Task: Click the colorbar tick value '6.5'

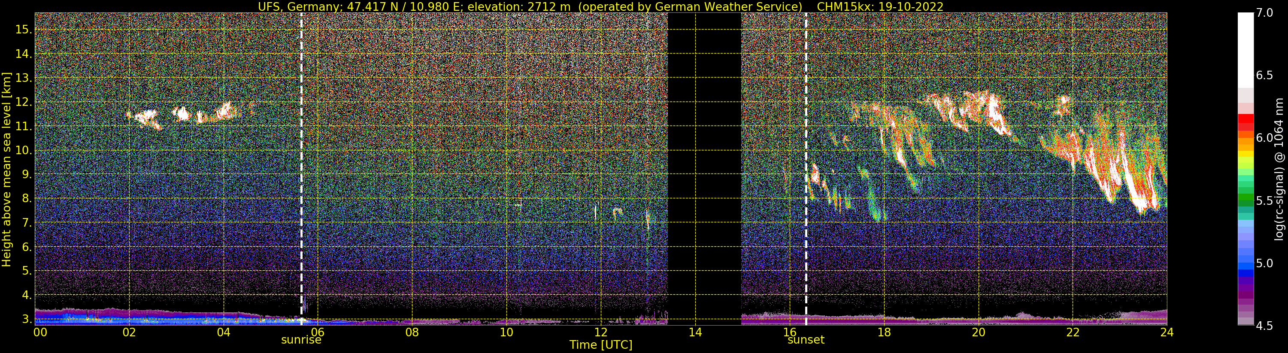Action: click(x=1265, y=75)
